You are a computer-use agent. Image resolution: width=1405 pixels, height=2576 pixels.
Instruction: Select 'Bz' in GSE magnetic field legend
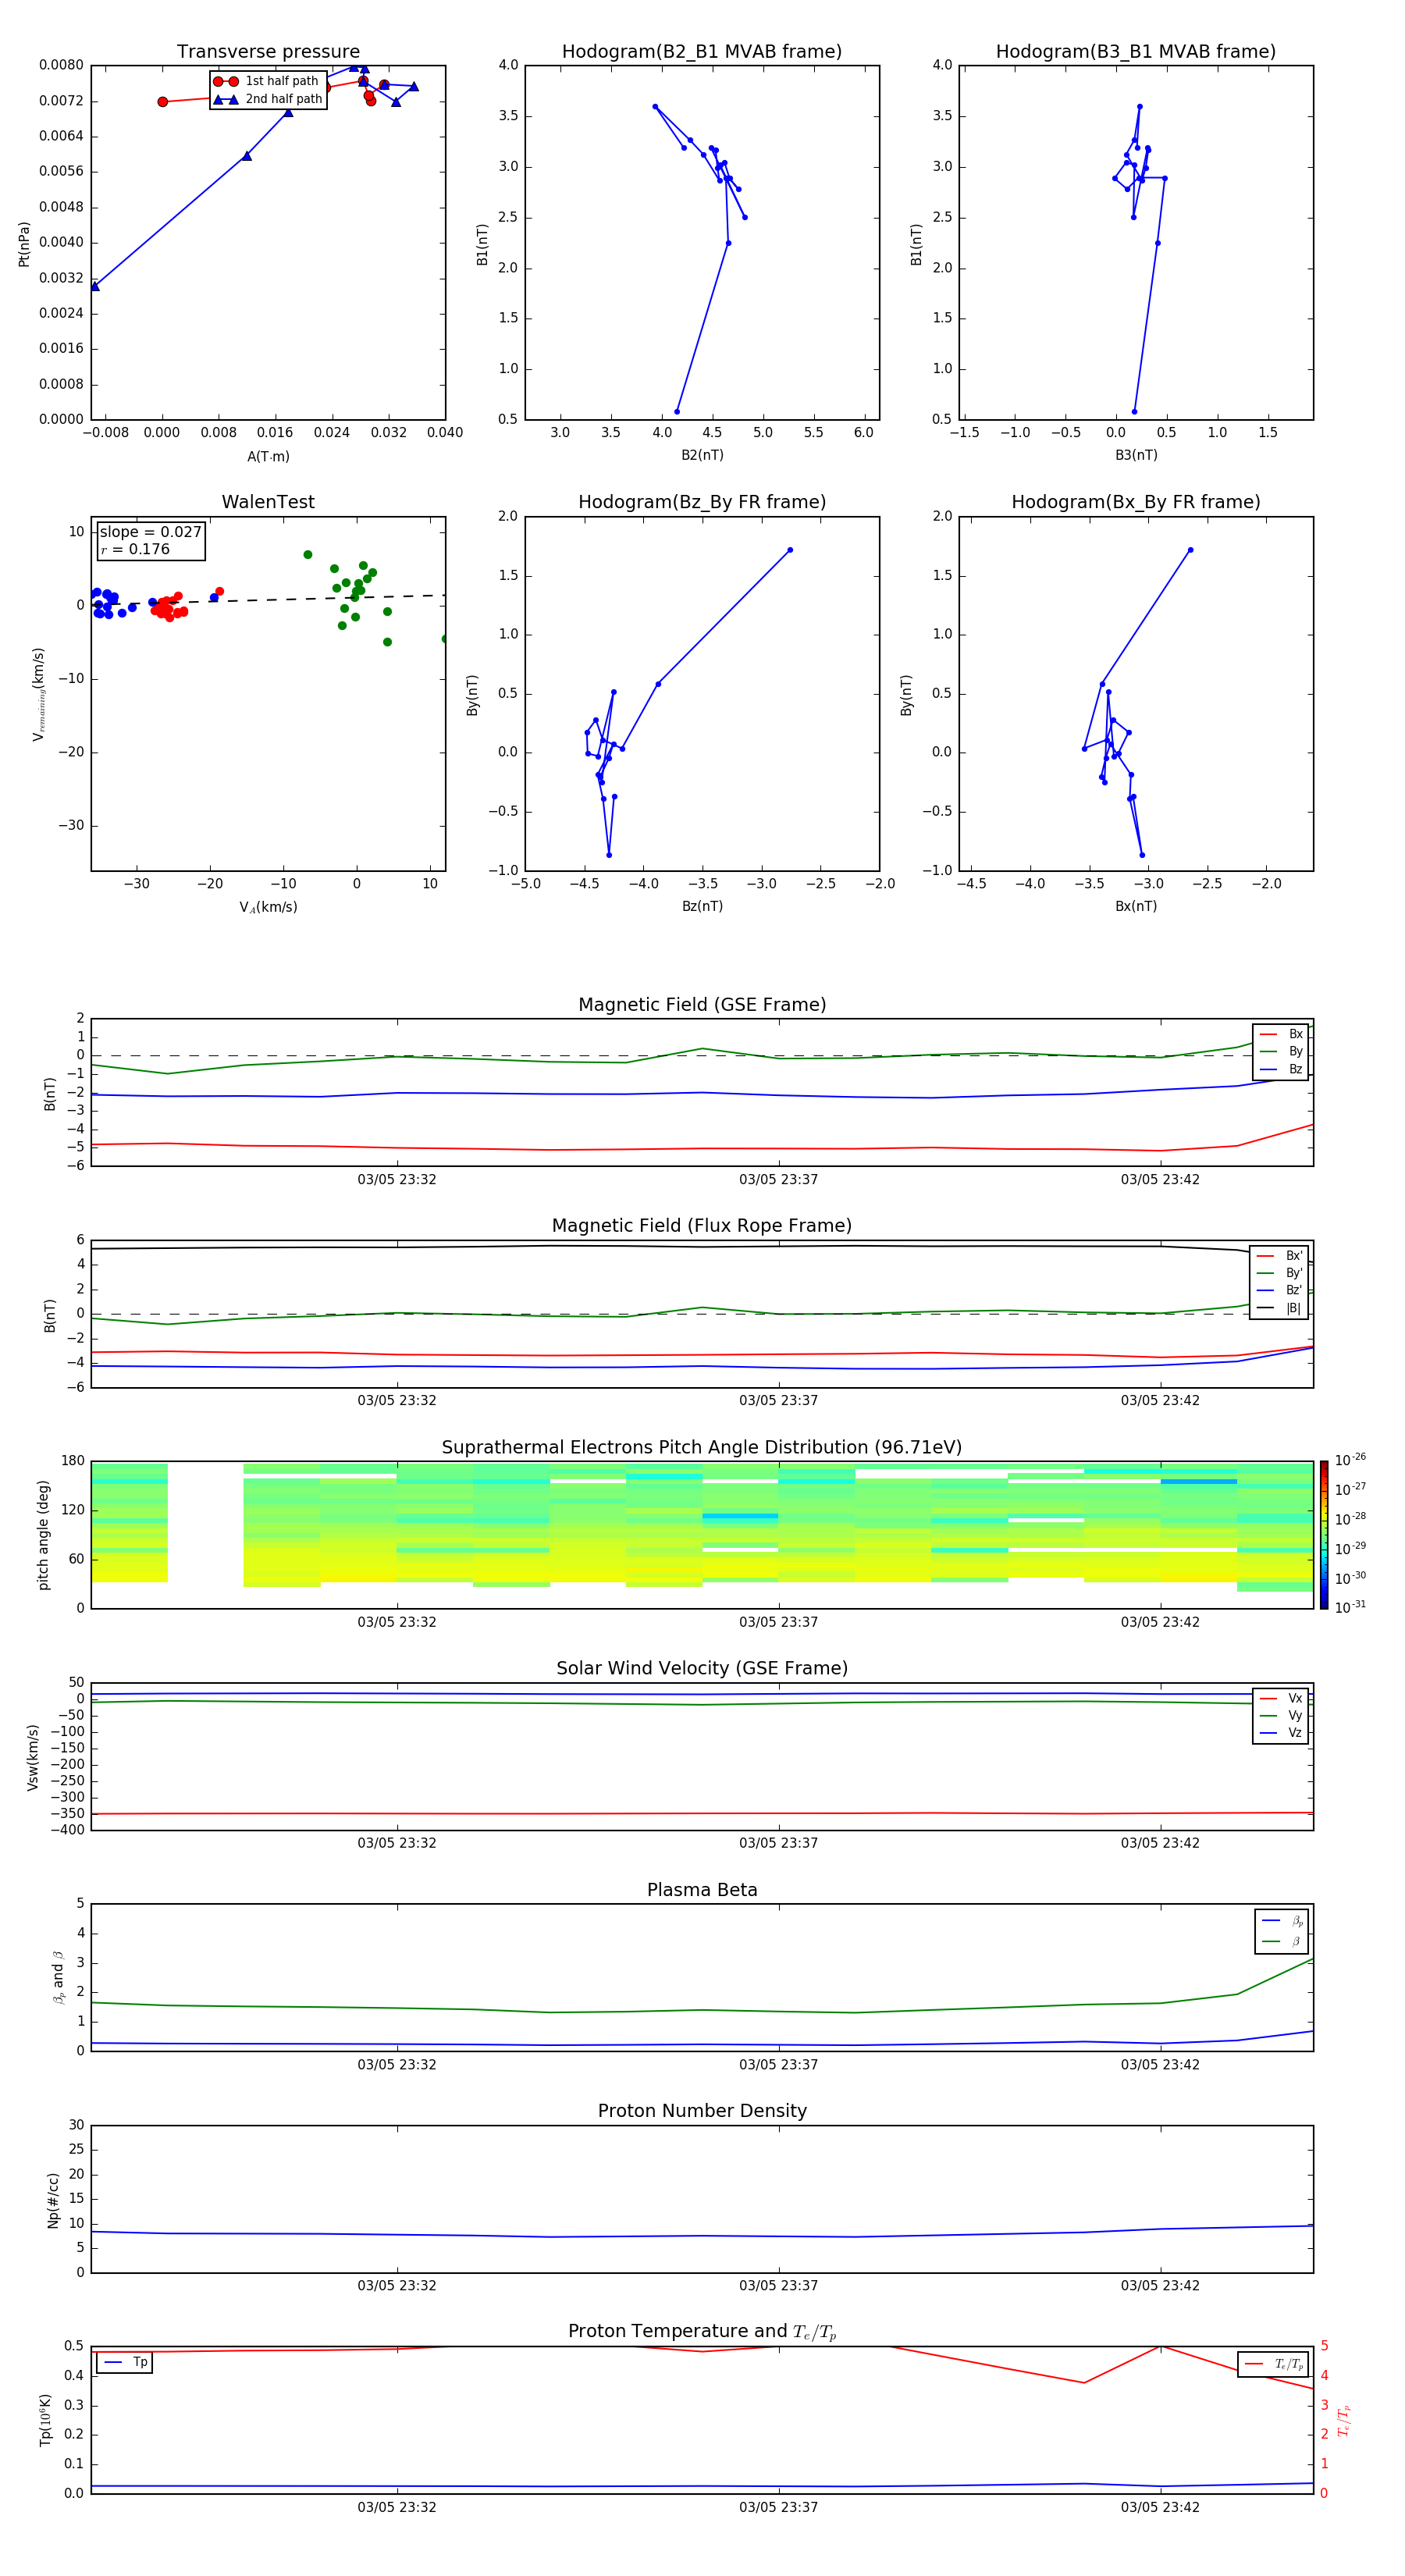tap(1281, 1070)
